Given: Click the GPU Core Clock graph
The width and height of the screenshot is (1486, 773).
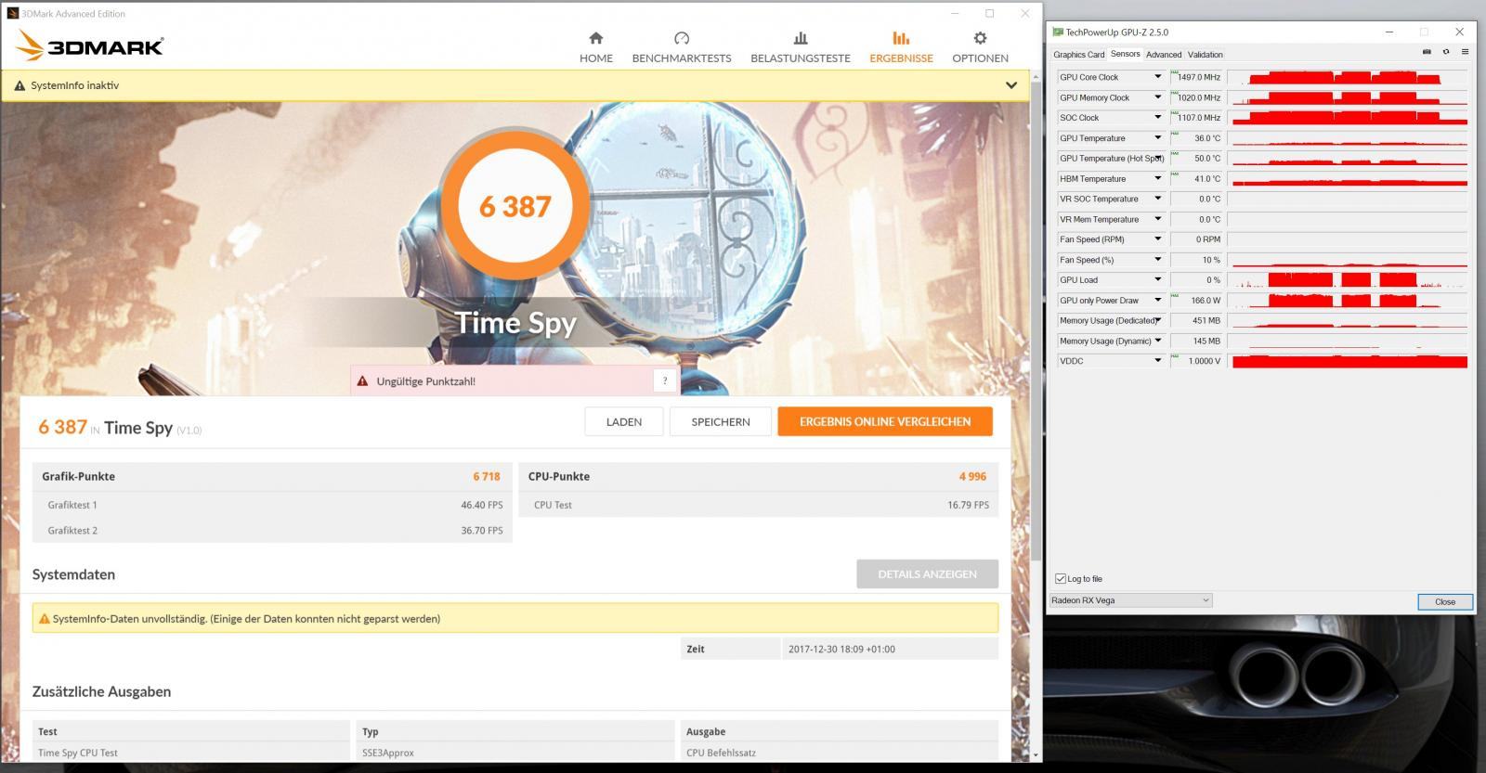Looking at the screenshot, I should point(1349,77).
